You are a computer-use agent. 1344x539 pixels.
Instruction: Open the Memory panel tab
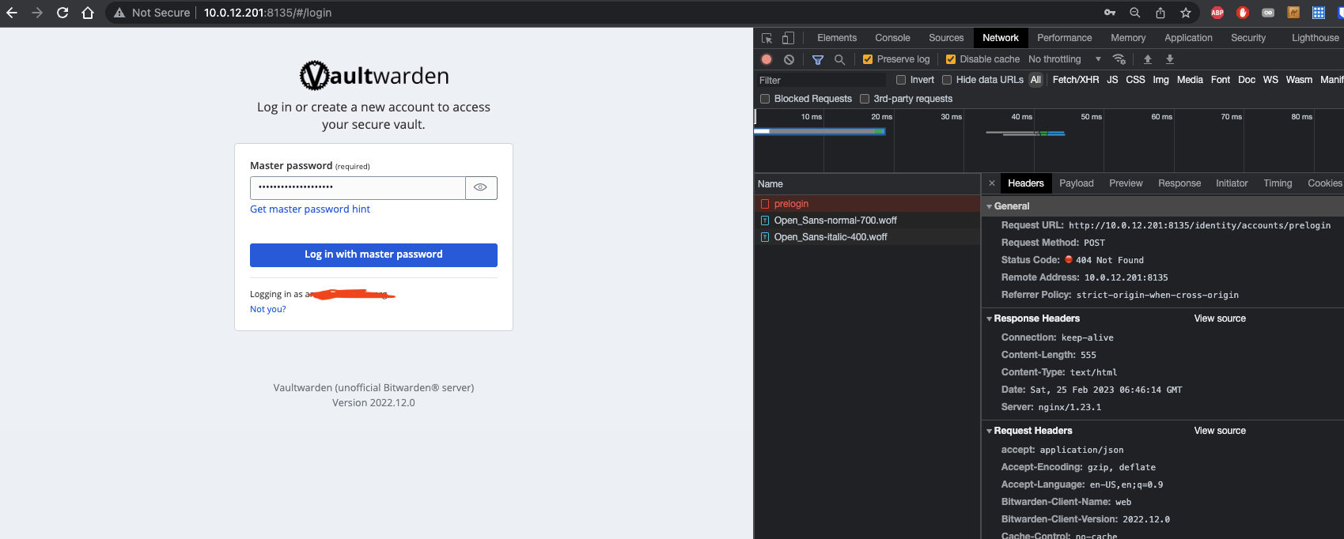pos(1128,38)
